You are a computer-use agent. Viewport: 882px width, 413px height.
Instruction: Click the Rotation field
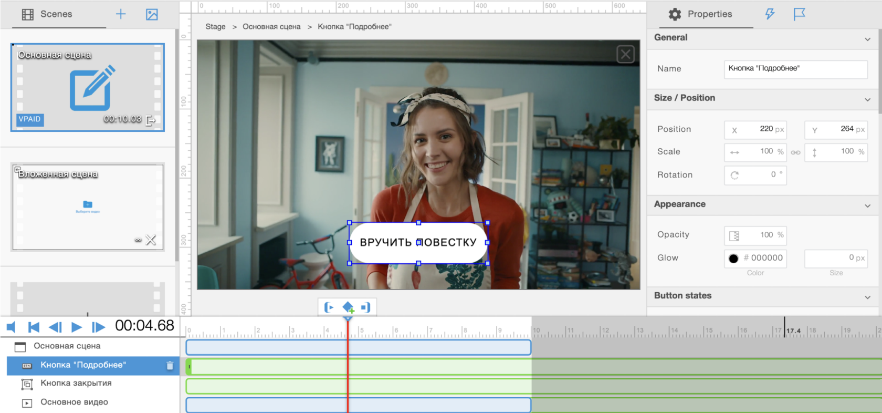coord(755,175)
